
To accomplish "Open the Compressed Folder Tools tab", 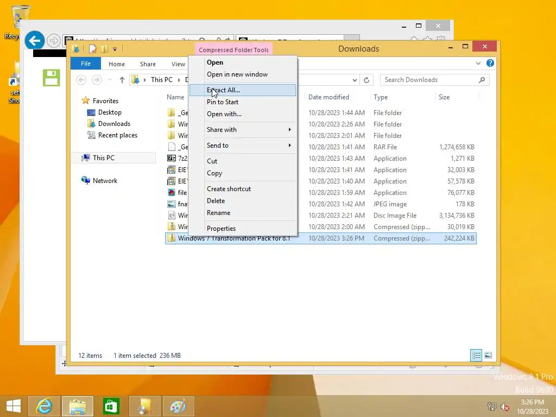I will [x=233, y=49].
